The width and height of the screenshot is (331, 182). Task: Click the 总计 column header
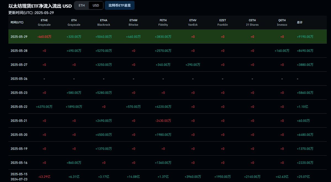300,22
